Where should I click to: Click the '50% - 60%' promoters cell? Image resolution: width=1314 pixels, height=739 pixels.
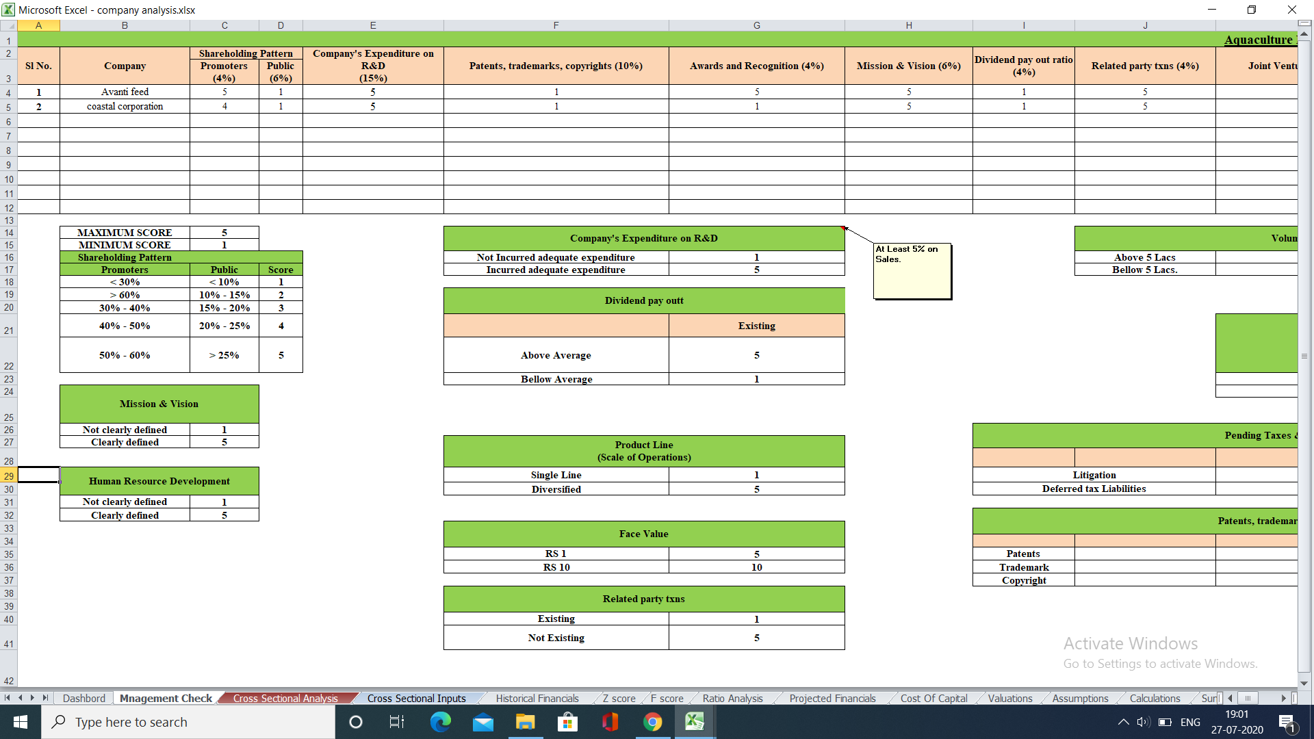125,355
